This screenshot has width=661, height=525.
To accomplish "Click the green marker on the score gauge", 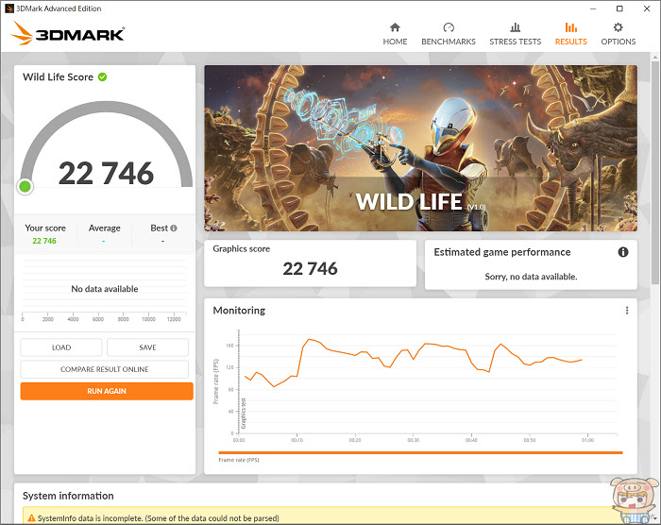I will [25, 186].
